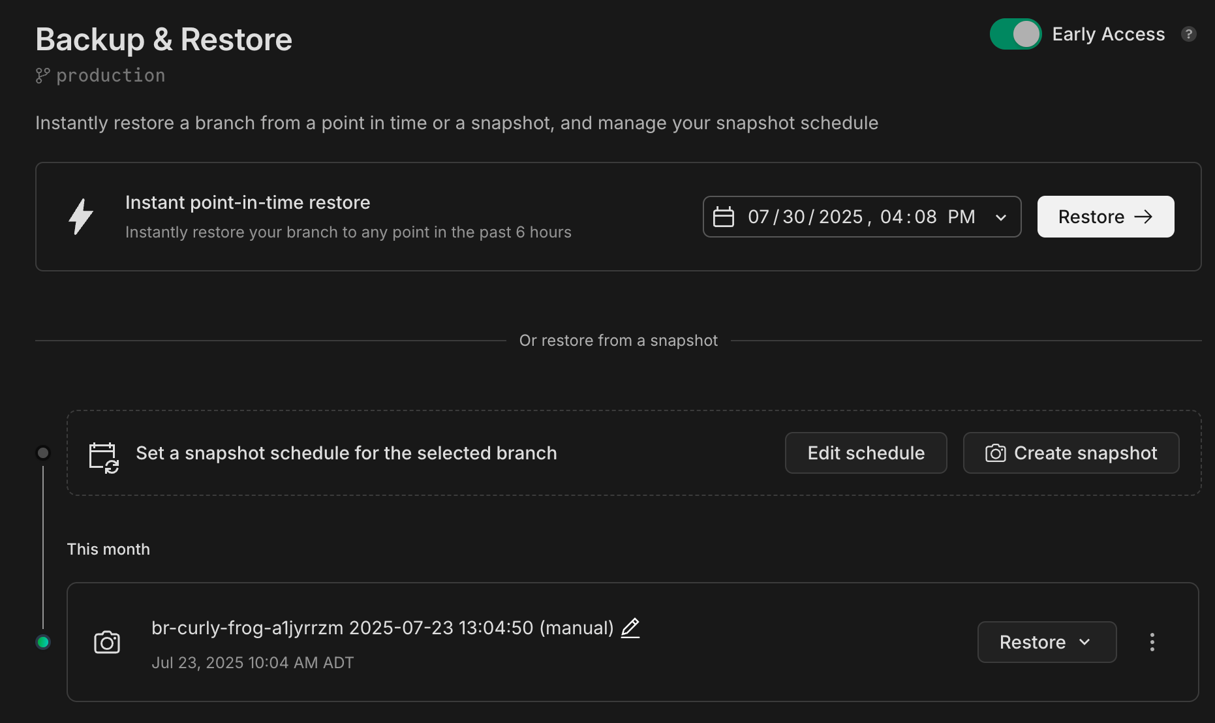Click the pencil icon to rename snapshot

click(x=630, y=628)
